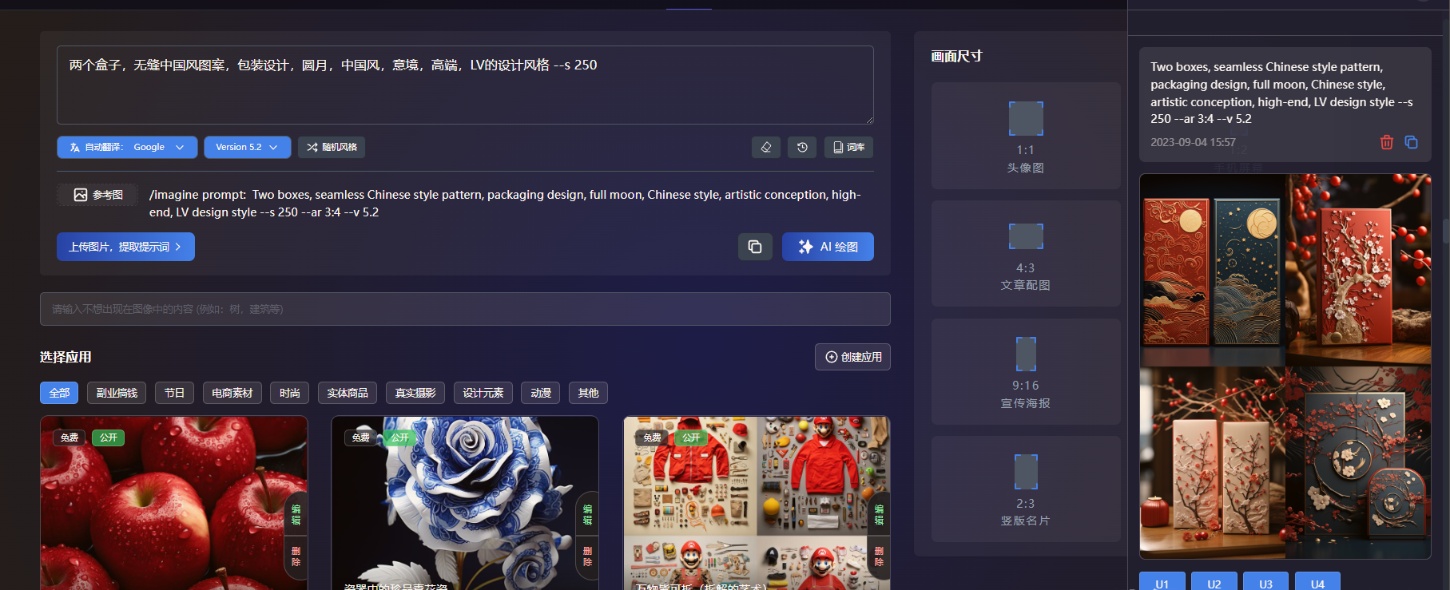The width and height of the screenshot is (1450, 590).
Task: Click 删除 on the porcelain rose card
Action: click(587, 556)
